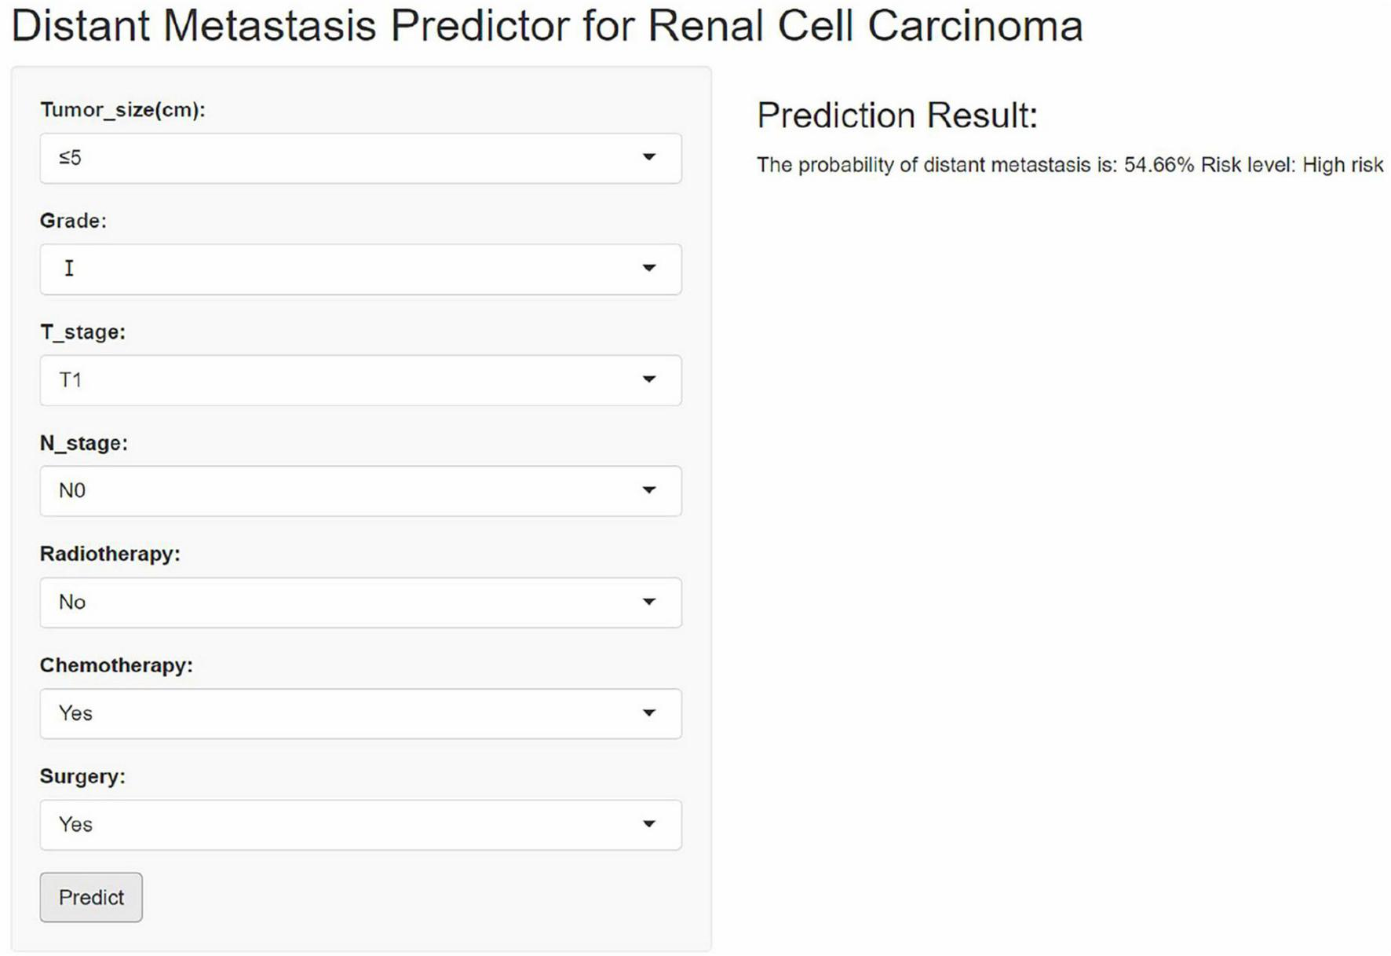This screenshot has width=1391, height=956.
Task: Click the Tumor_size dropdown chevron arrow
Action: [x=648, y=158]
